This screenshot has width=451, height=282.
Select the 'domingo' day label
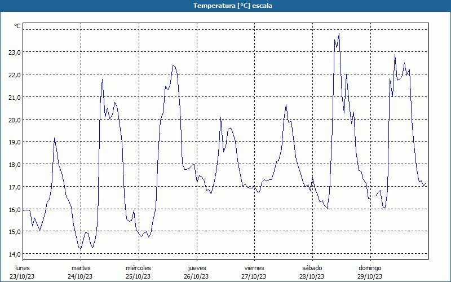tap(370, 268)
